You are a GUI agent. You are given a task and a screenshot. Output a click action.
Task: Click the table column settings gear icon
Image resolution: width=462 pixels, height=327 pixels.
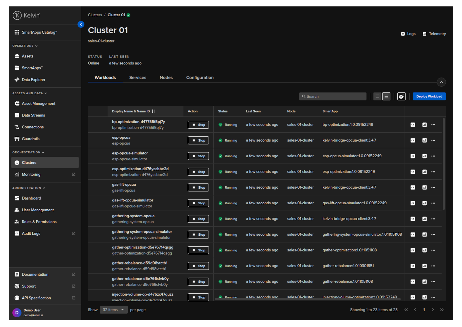pos(401,96)
